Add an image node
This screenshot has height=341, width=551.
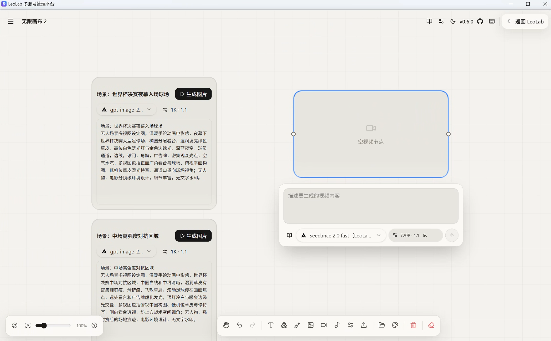tap(311, 325)
